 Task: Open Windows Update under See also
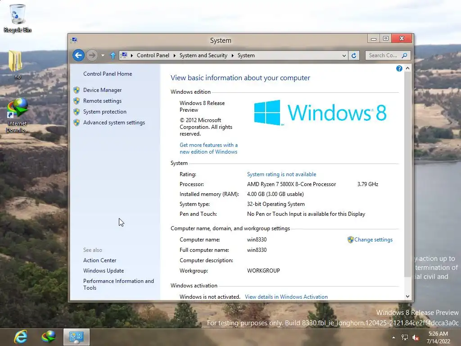click(104, 271)
